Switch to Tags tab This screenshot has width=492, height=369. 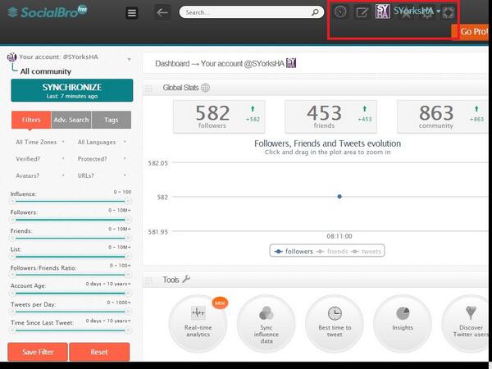pyautogui.click(x=112, y=120)
